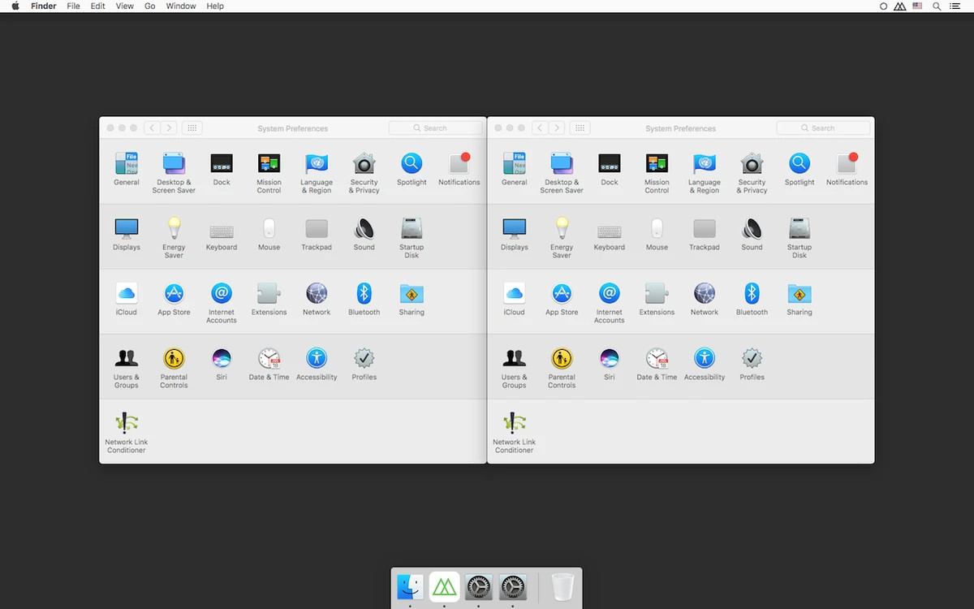The image size is (974, 609).
Task: Open Startup Disk in left window
Action: click(x=412, y=237)
